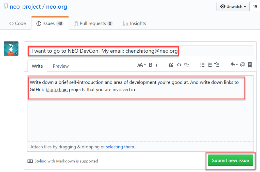Screen dimensions: 260x172
Task: Insert a quote using the toolbar
Action: coord(171,65)
